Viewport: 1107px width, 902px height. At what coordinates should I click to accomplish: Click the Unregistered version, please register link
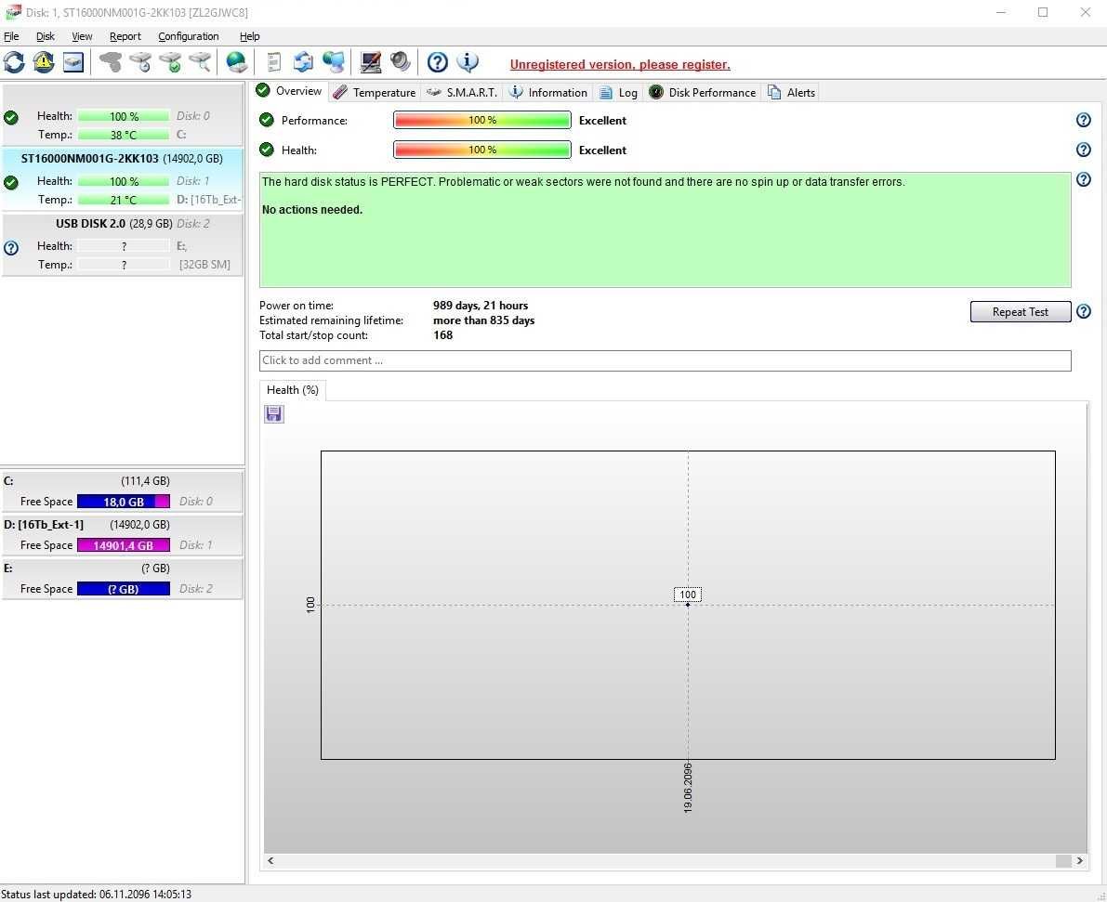point(620,64)
